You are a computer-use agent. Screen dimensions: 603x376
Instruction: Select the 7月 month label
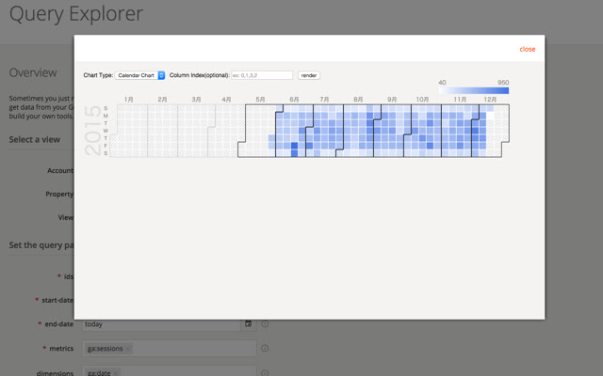[x=324, y=100]
